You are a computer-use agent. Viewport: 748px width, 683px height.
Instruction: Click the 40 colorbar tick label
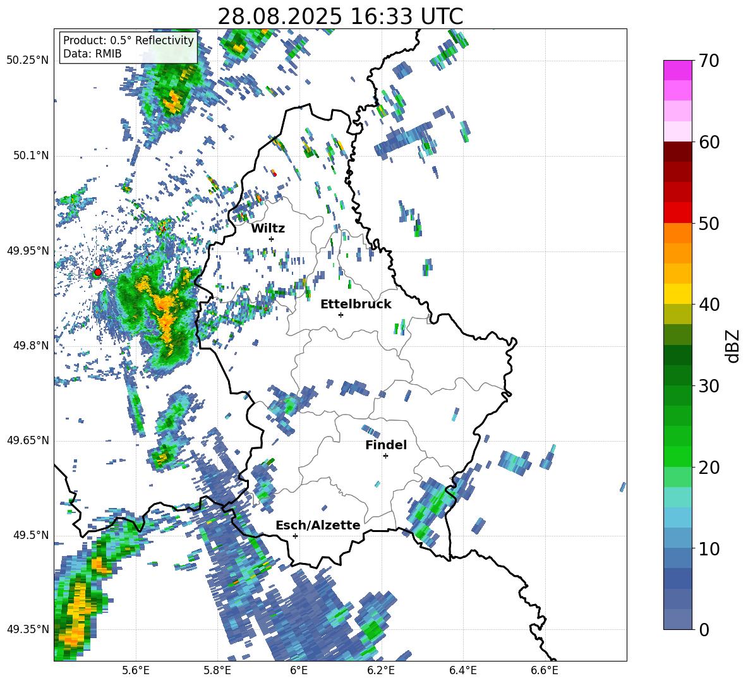point(709,305)
